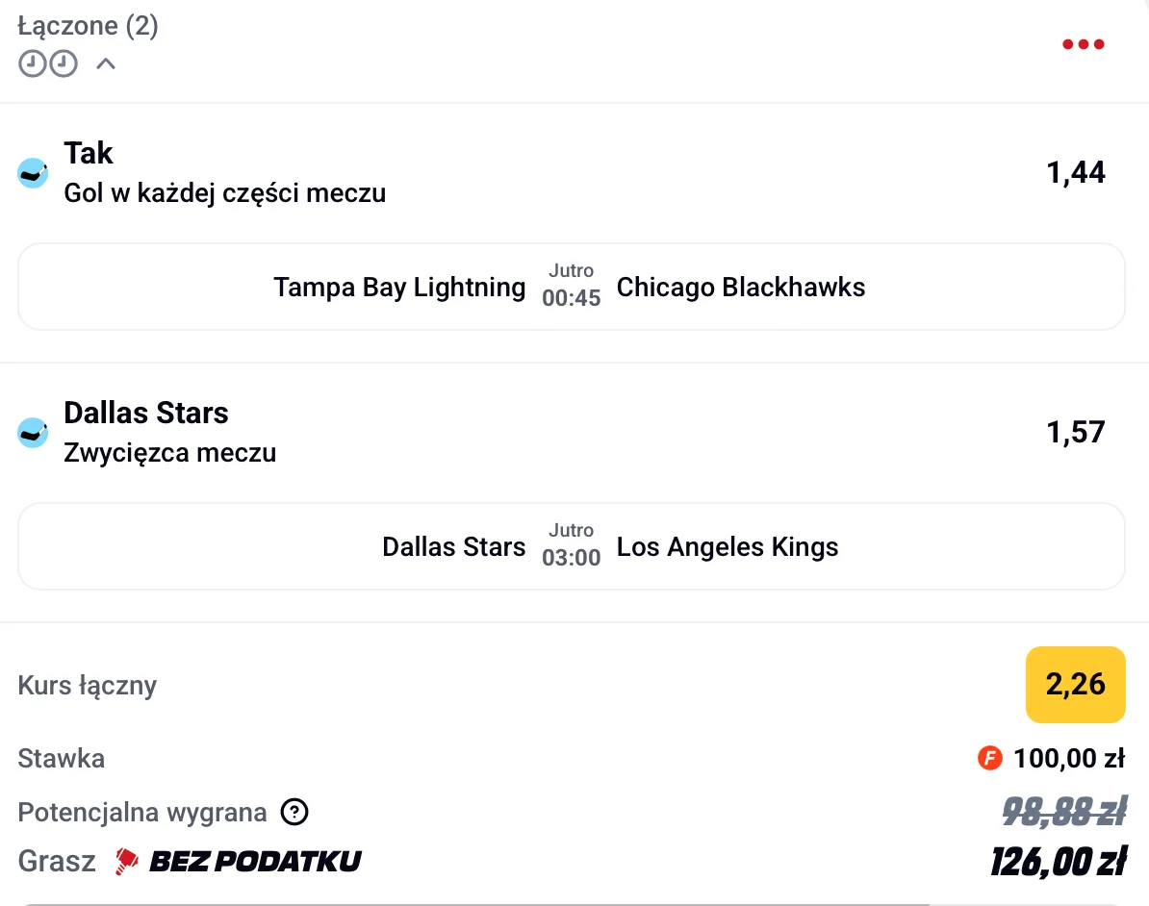Image resolution: width=1149 pixels, height=906 pixels.
Task: Click the second clock status icon
Action: pyautogui.click(x=64, y=64)
